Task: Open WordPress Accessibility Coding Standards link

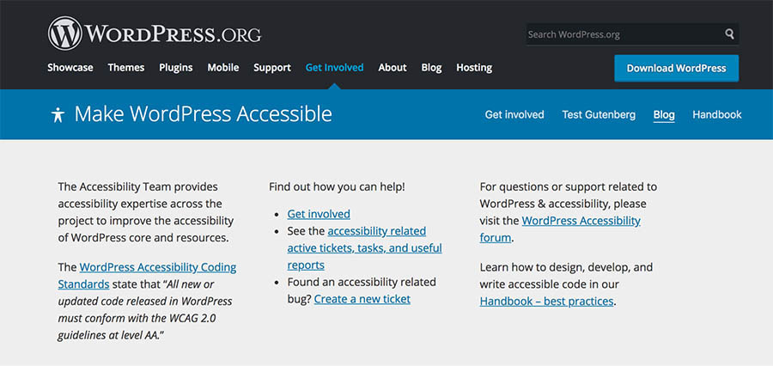Action: click(157, 267)
